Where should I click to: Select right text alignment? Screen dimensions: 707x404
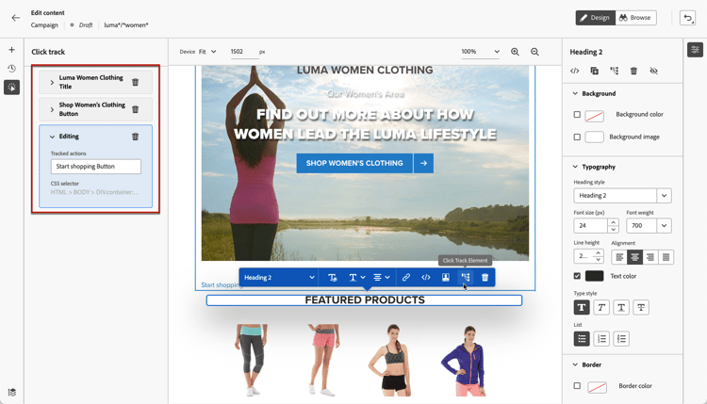(x=650, y=257)
